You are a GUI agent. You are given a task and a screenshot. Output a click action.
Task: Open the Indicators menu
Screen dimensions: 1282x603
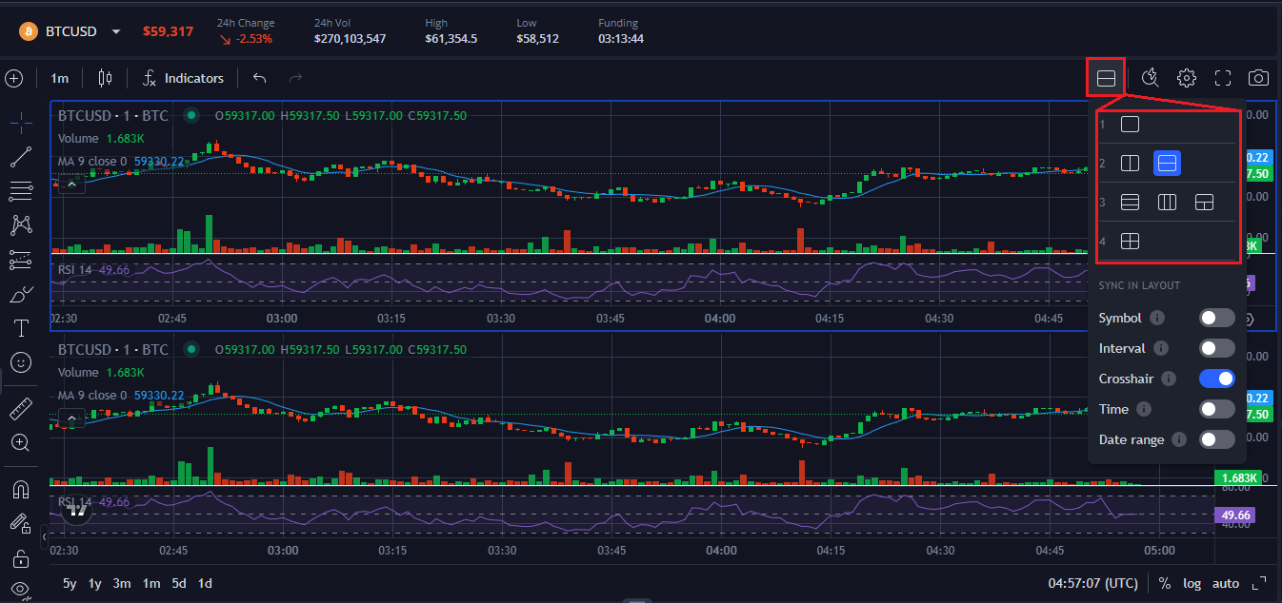183,78
